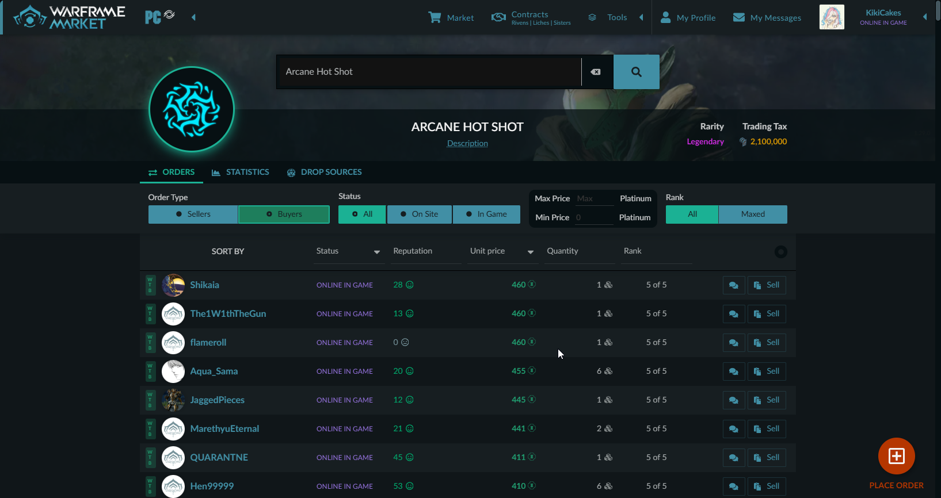Toggle the round sort options button
941x498 pixels.
click(x=780, y=252)
